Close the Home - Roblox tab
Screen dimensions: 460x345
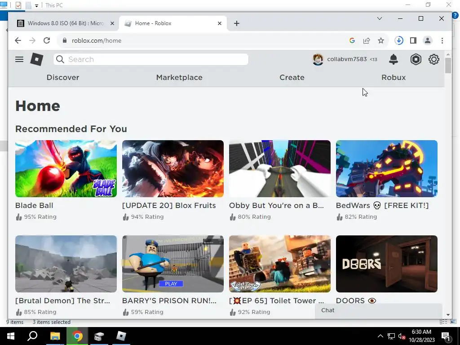(x=219, y=23)
